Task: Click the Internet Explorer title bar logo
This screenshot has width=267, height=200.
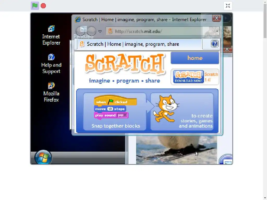Action: 78,20
